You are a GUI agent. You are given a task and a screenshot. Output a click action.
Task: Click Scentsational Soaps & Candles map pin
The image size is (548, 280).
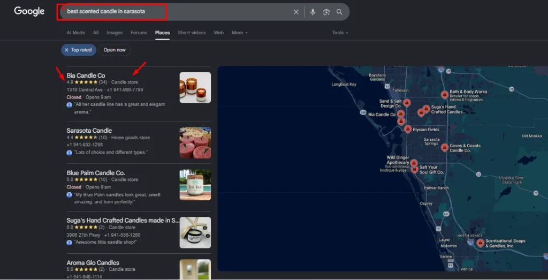coord(480,243)
